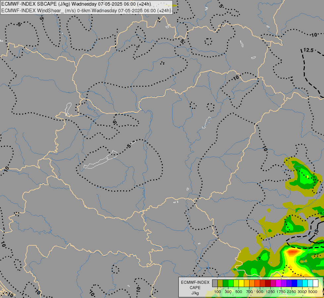Choose the lime yellow-green legend swatch
The image size is (324, 298).
[x=236, y=283]
